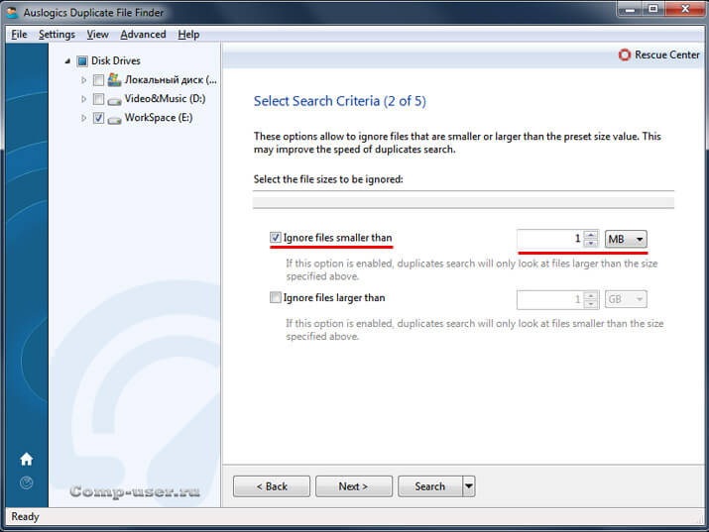Click the smaller-than size input field
Screen dimensions: 709x532
550,239
